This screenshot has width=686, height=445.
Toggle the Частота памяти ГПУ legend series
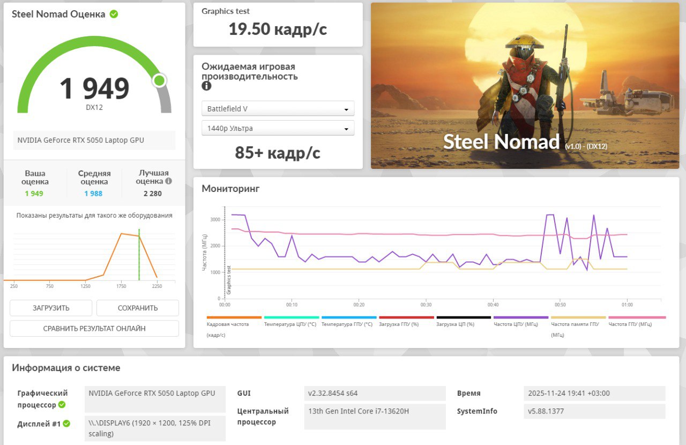(578, 327)
